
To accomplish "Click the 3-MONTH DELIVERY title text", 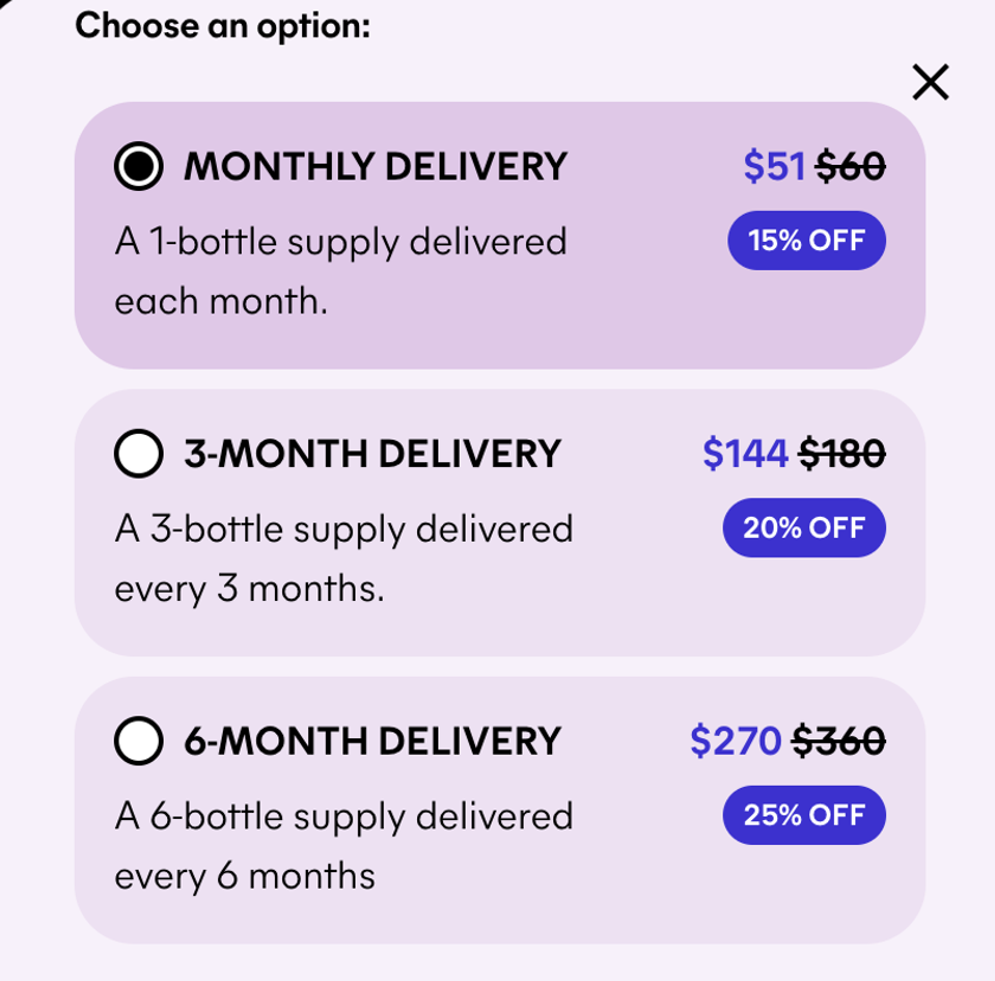I will (374, 454).
